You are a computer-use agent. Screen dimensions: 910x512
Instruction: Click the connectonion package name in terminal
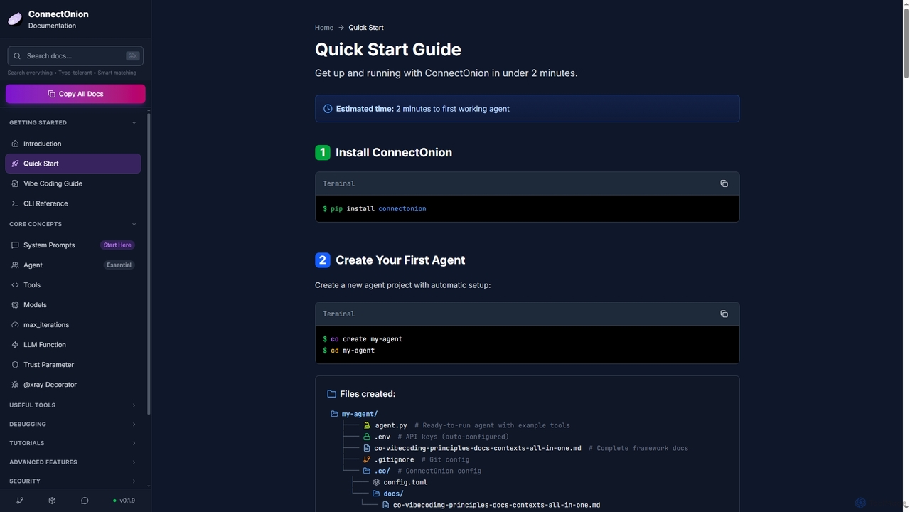[x=402, y=209]
